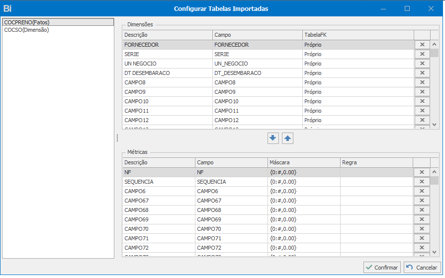
Task: Cancel the table configuration dialog
Action: coord(422,268)
